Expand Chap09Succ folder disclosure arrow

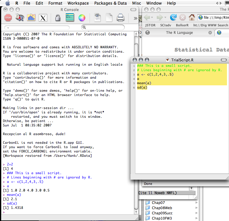coord(197,213)
